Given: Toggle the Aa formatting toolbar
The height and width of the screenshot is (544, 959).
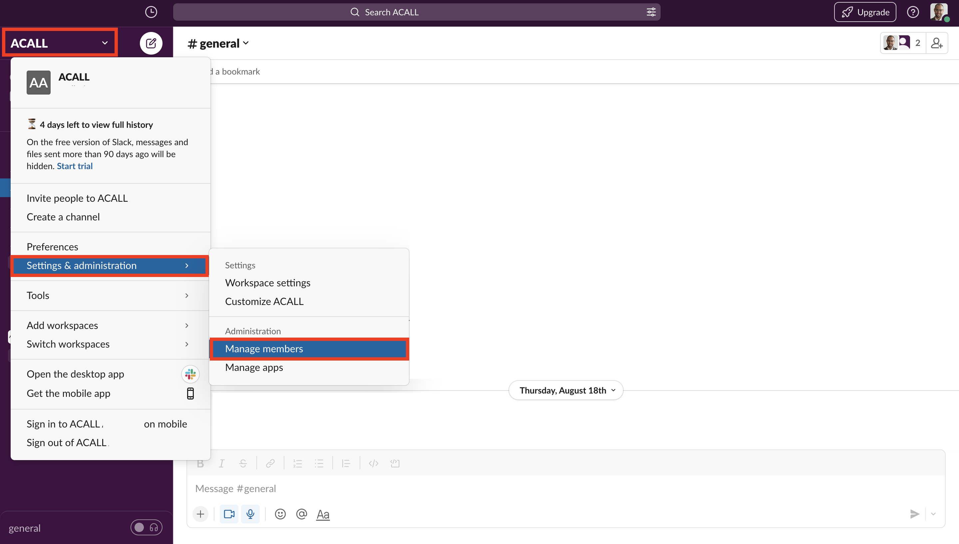Looking at the screenshot, I should [323, 514].
